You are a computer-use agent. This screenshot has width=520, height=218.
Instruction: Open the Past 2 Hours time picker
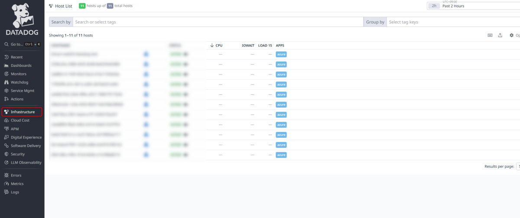(x=473, y=6)
